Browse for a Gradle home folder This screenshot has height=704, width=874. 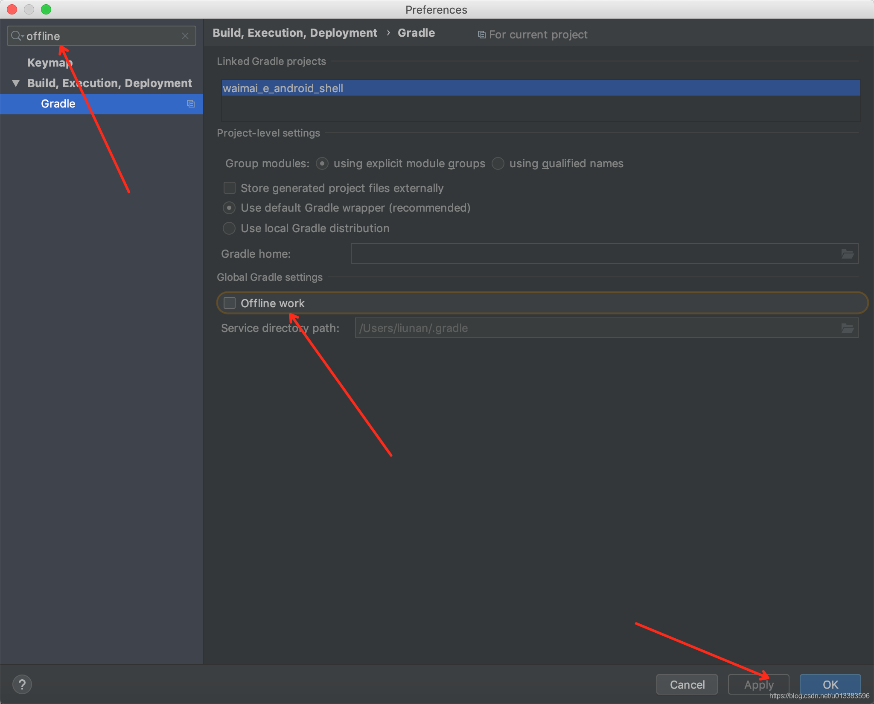click(848, 253)
